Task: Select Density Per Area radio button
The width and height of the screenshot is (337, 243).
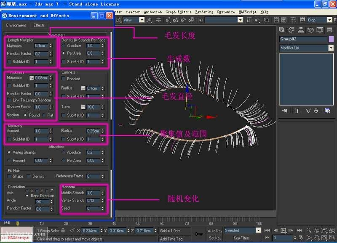Action: [x=64, y=53]
